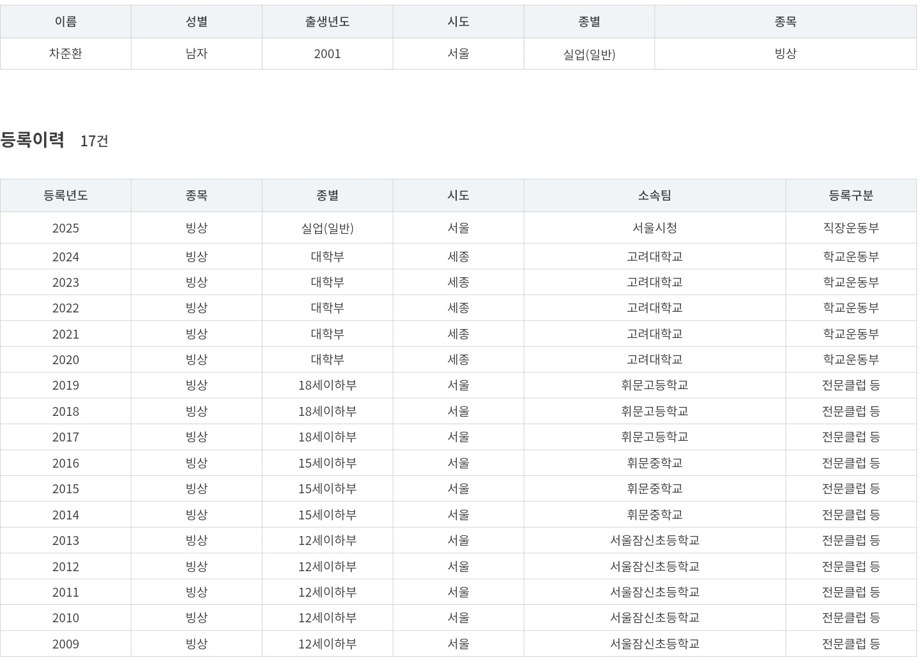Select 대학부 in the 2020 row

tap(327, 360)
